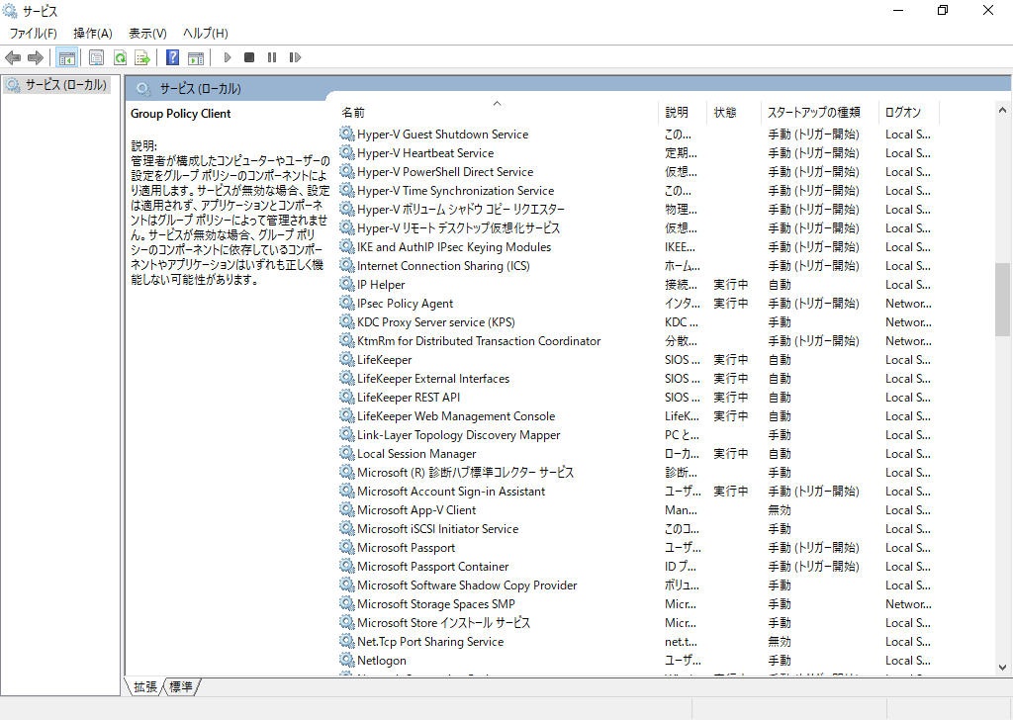The height and width of the screenshot is (720, 1013).
Task: Click the Export List toolbar icon
Action: [x=142, y=57]
